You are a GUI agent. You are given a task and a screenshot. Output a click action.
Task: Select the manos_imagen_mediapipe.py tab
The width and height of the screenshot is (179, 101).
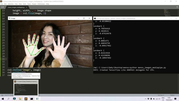16,7
